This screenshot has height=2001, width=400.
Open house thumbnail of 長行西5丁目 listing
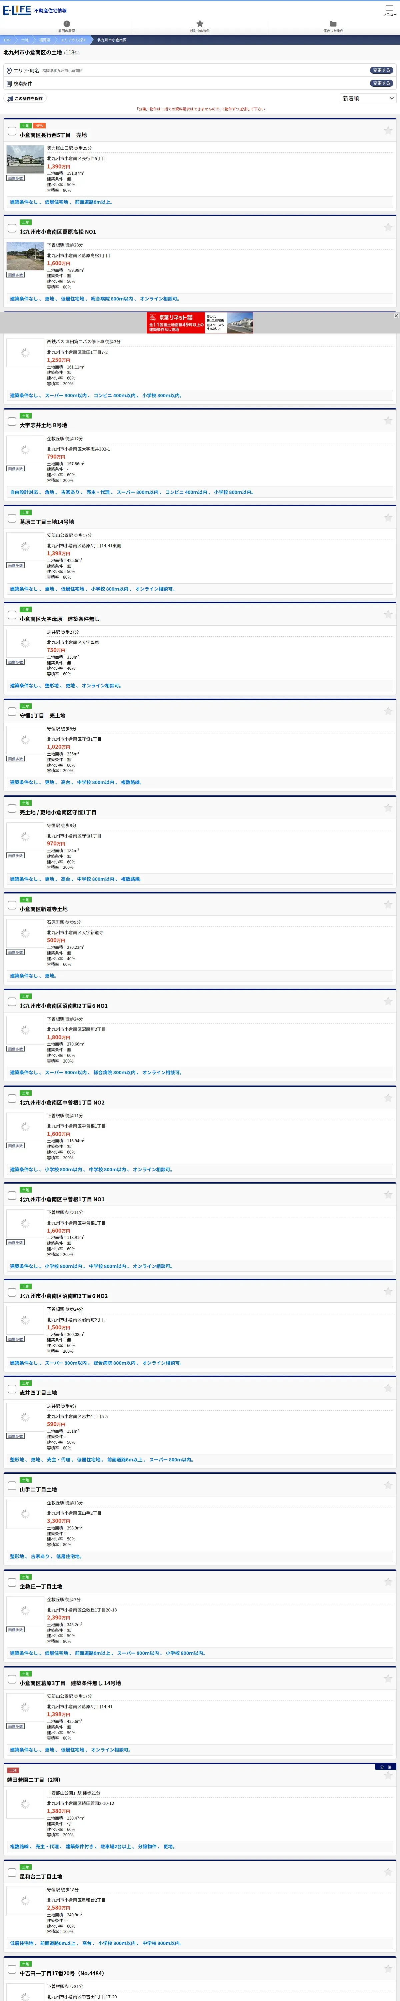[26, 159]
